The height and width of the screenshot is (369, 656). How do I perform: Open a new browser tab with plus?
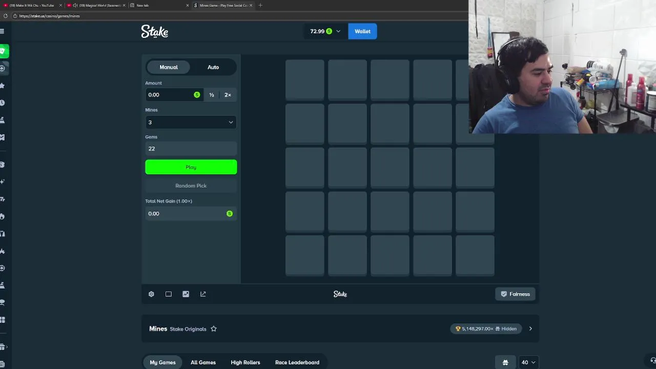coord(260,5)
